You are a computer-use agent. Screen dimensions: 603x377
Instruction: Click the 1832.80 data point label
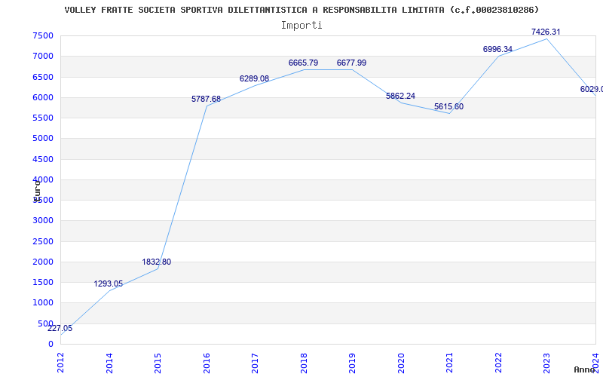pyautogui.click(x=157, y=262)
